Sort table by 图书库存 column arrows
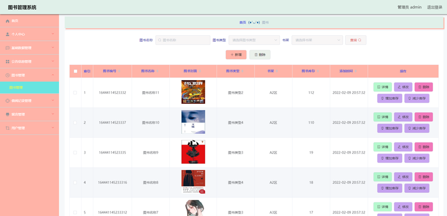 [318, 71]
